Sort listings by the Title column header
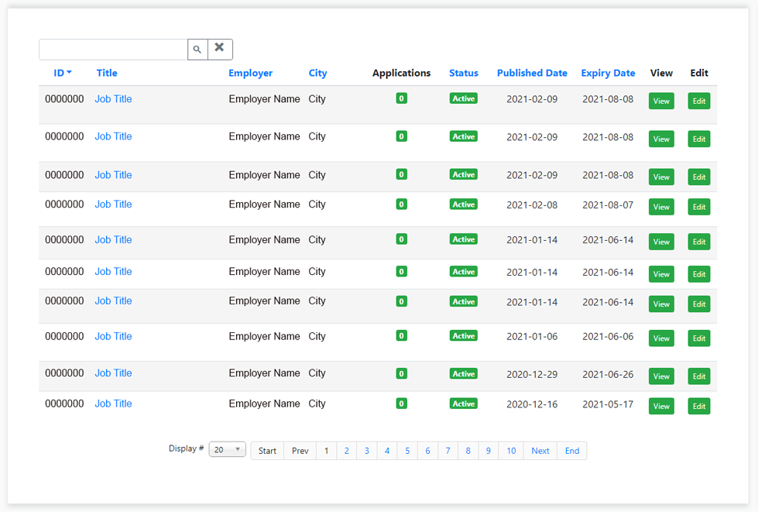 107,73
